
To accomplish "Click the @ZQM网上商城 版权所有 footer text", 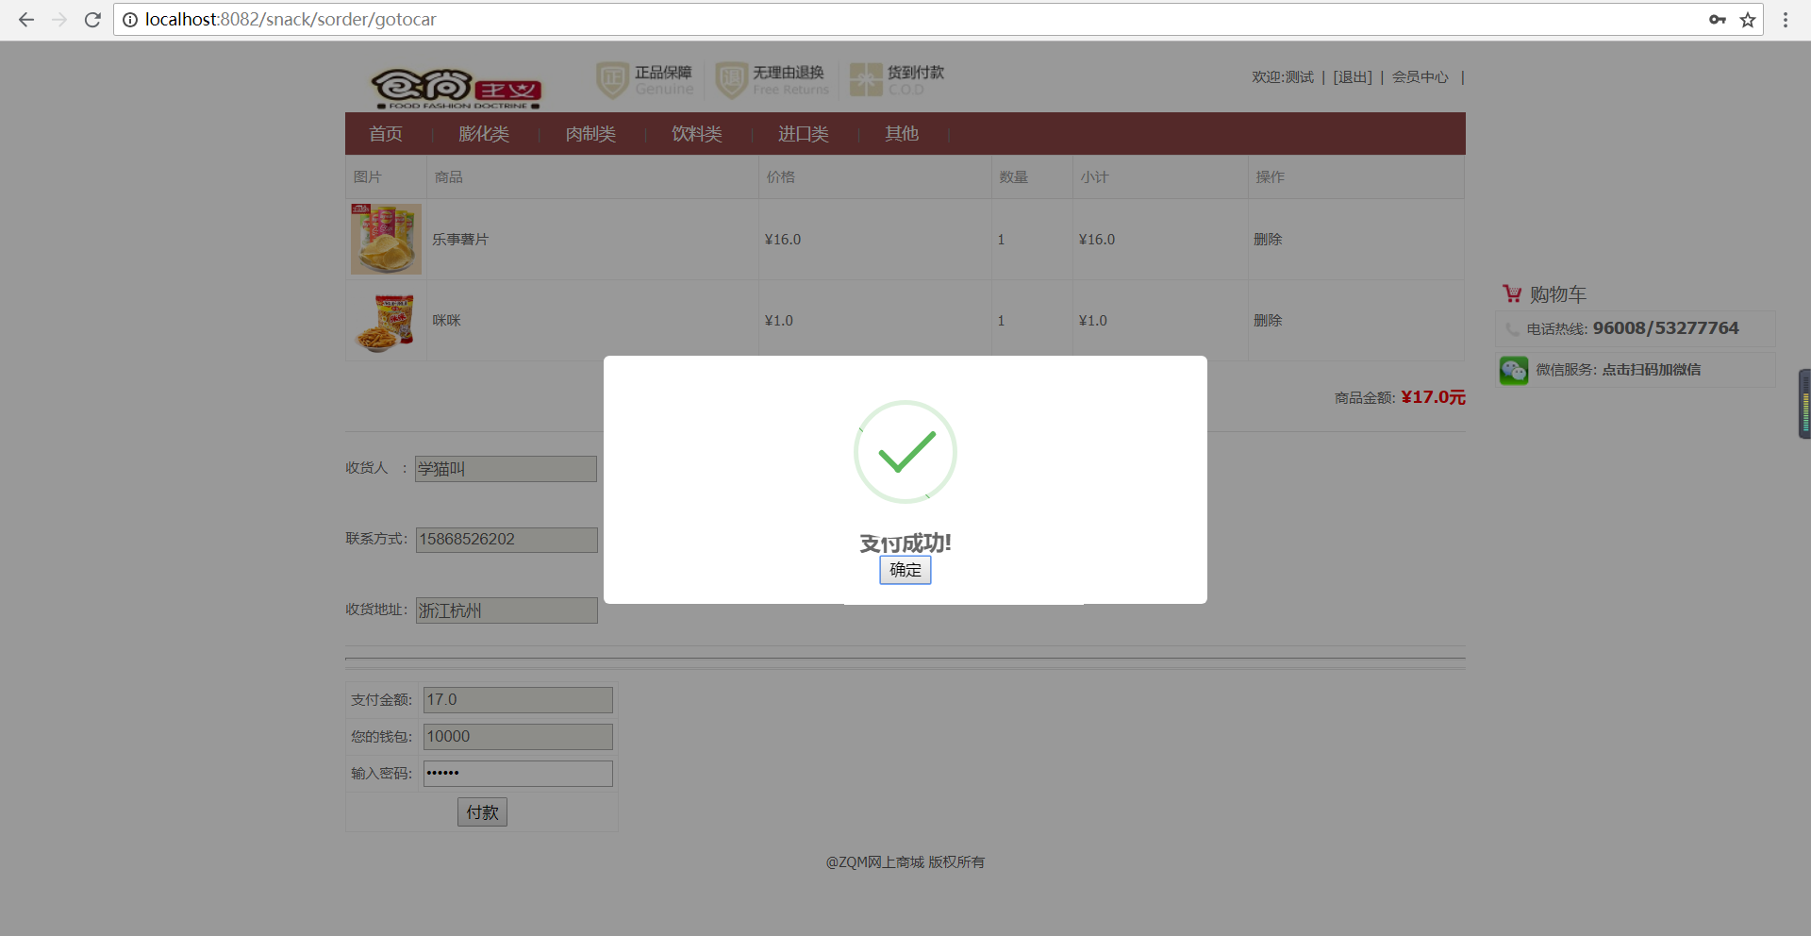I will coord(905,862).
